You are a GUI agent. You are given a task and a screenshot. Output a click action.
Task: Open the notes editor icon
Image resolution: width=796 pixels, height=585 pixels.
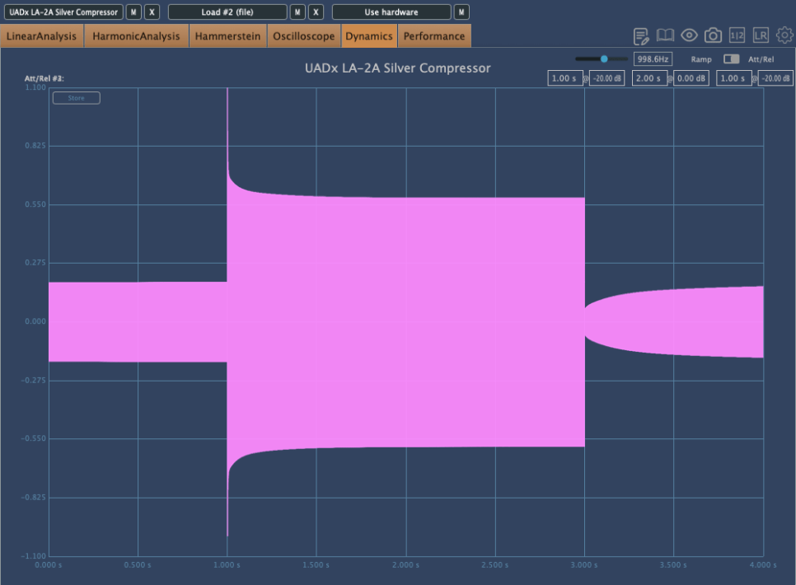click(x=641, y=35)
